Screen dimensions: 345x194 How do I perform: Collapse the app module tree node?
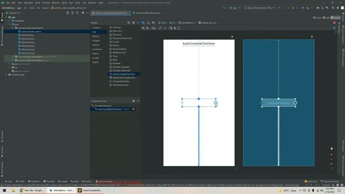(x=6, y=17)
